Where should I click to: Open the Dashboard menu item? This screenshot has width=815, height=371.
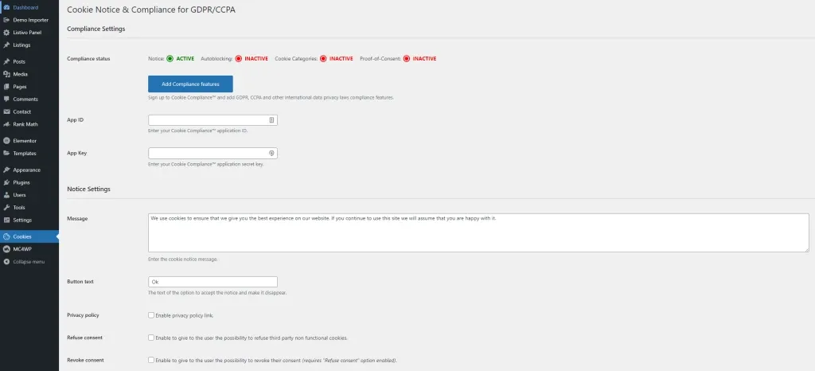coord(29,7)
